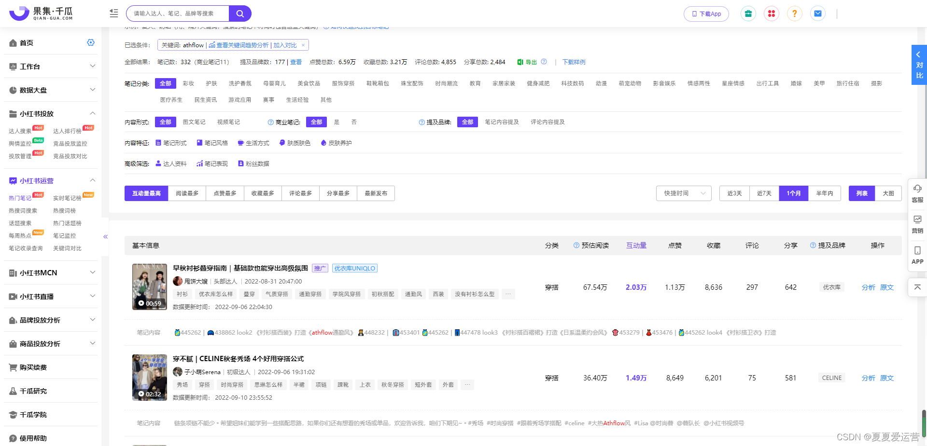The height and width of the screenshot is (446, 927).
Task: Remove the athflow keyword filter
Action: click(x=303, y=45)
